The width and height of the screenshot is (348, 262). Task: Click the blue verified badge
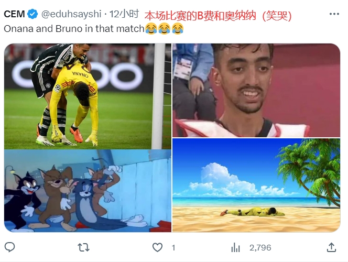pos(32,14)
